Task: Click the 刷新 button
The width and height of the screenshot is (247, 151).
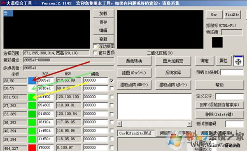Action: [103, 39]
